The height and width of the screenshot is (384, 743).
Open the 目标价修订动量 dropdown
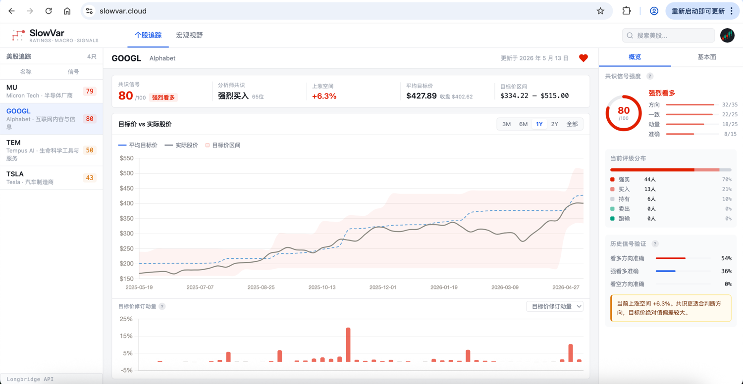555,307
